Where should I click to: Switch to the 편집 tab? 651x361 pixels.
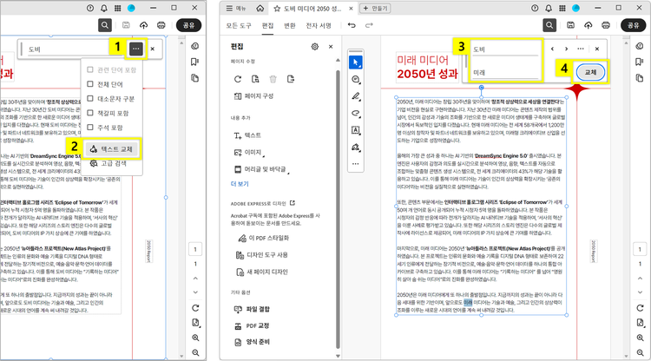point(268,26)
